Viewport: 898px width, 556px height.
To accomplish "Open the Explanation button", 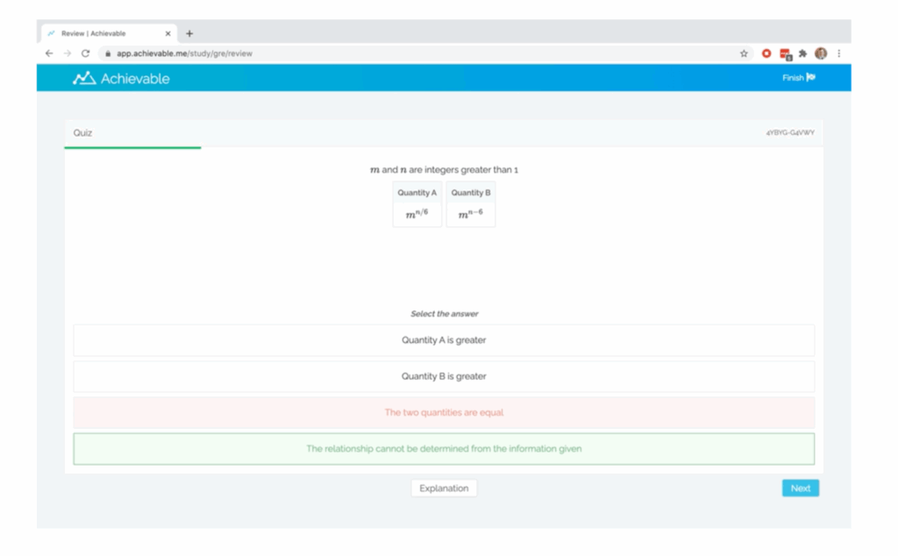I will point(444,488).
